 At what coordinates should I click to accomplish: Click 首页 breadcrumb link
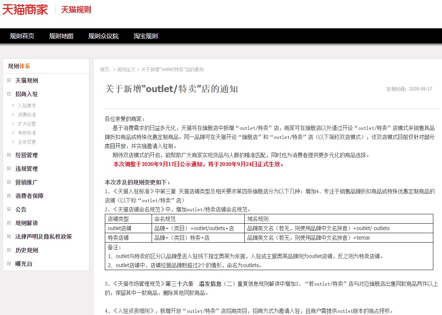pyautogui.click(x=104, y=69)
